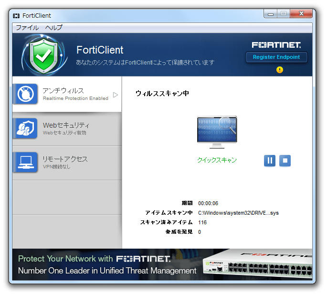Click the Register Endpoint button

(276, 57)
